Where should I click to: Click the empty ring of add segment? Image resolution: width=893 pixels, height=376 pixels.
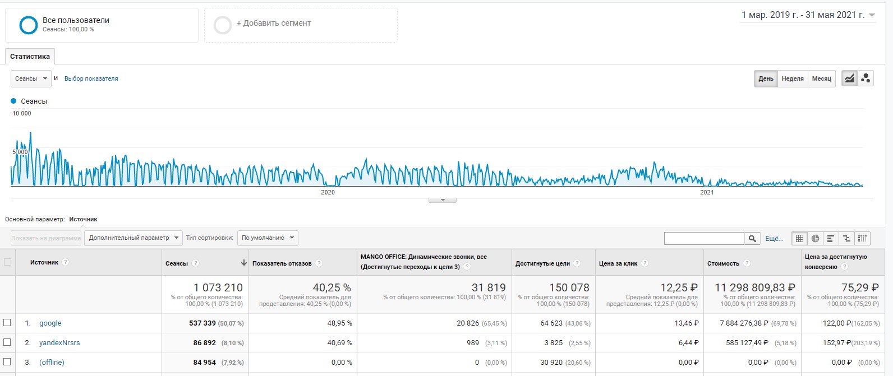pyautogui.click(x=223, y=25)
